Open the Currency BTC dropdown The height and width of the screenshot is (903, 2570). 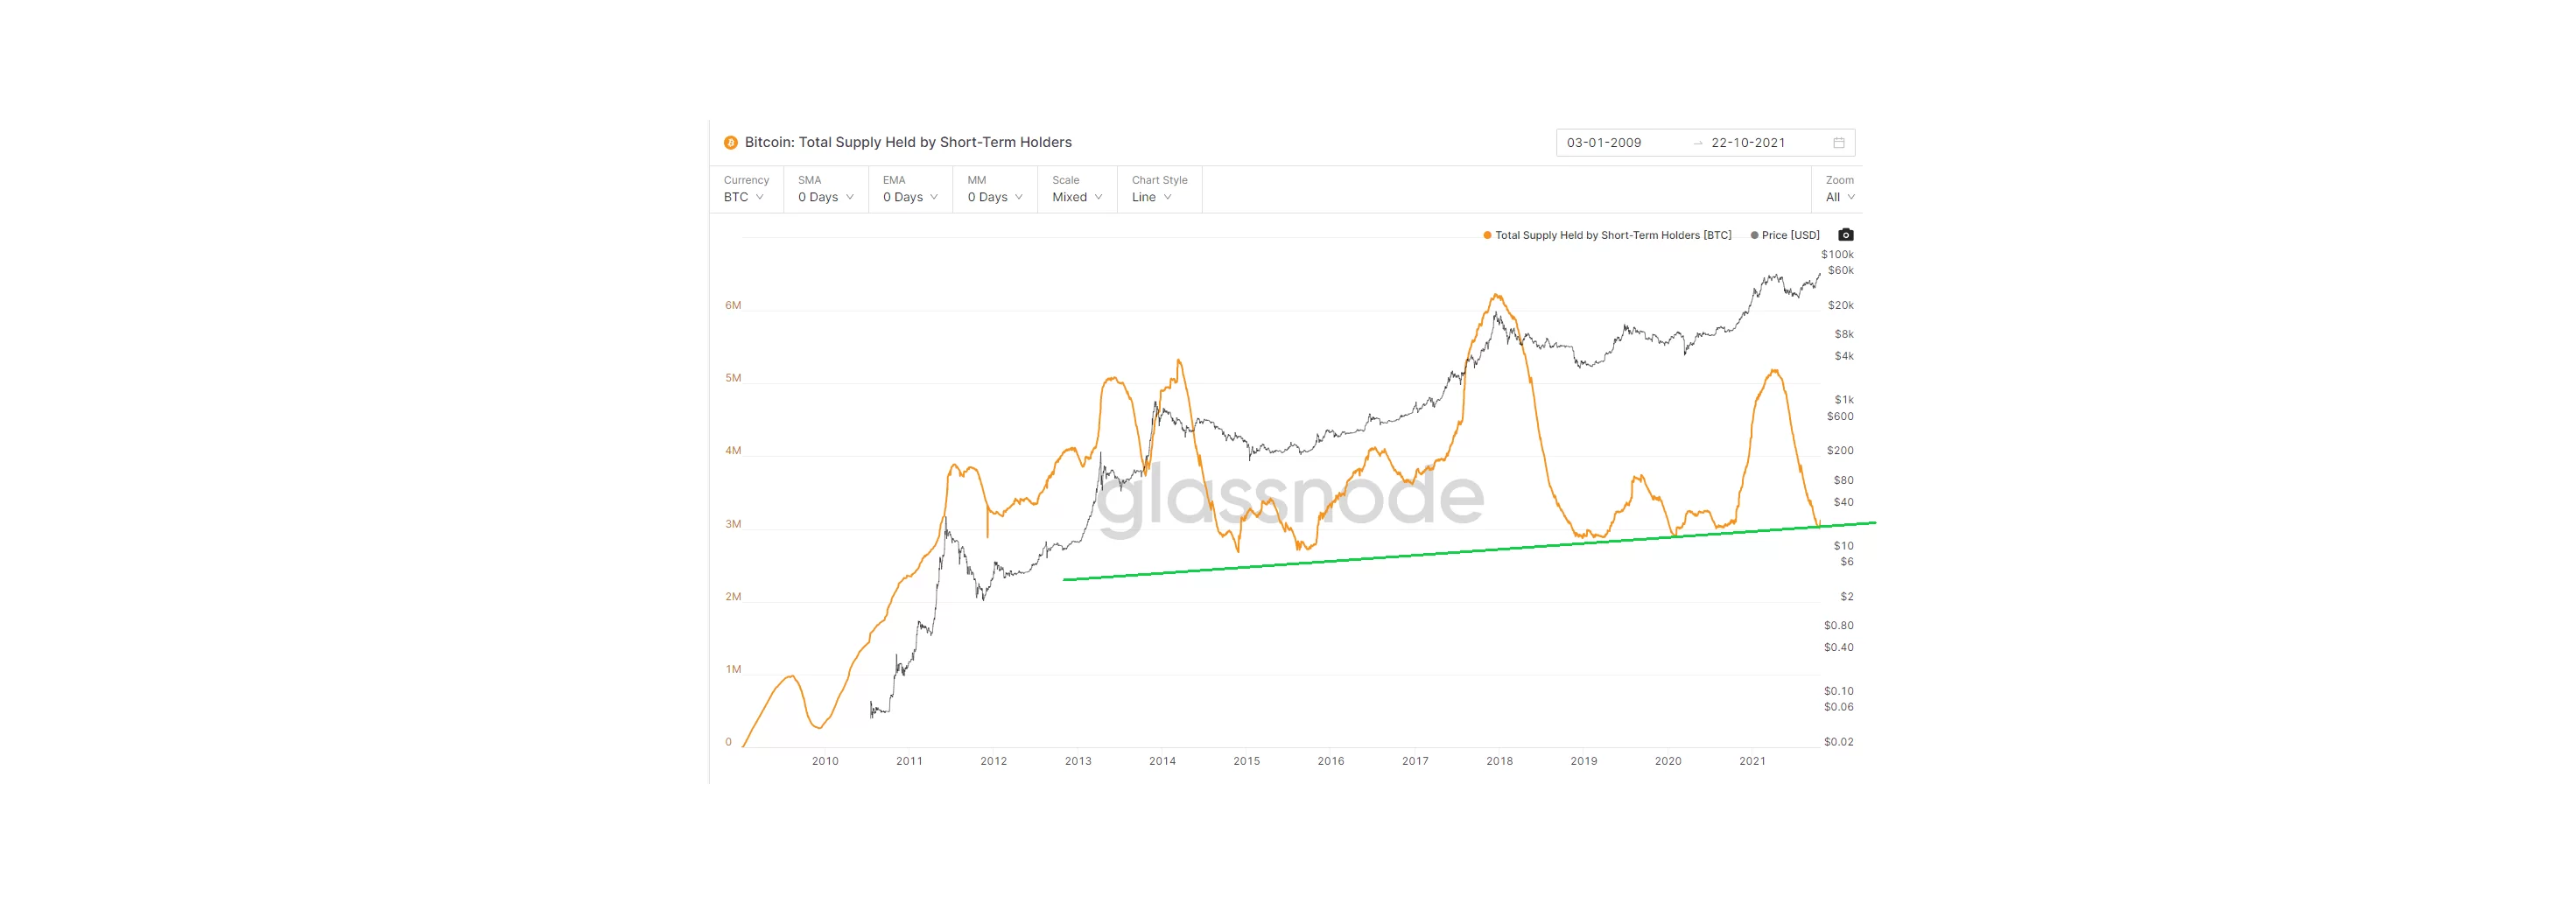pyautogui.click(x=744, y=197)
